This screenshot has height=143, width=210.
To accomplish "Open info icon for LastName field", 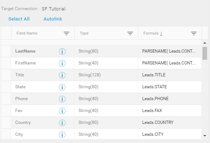I will 62,52.
